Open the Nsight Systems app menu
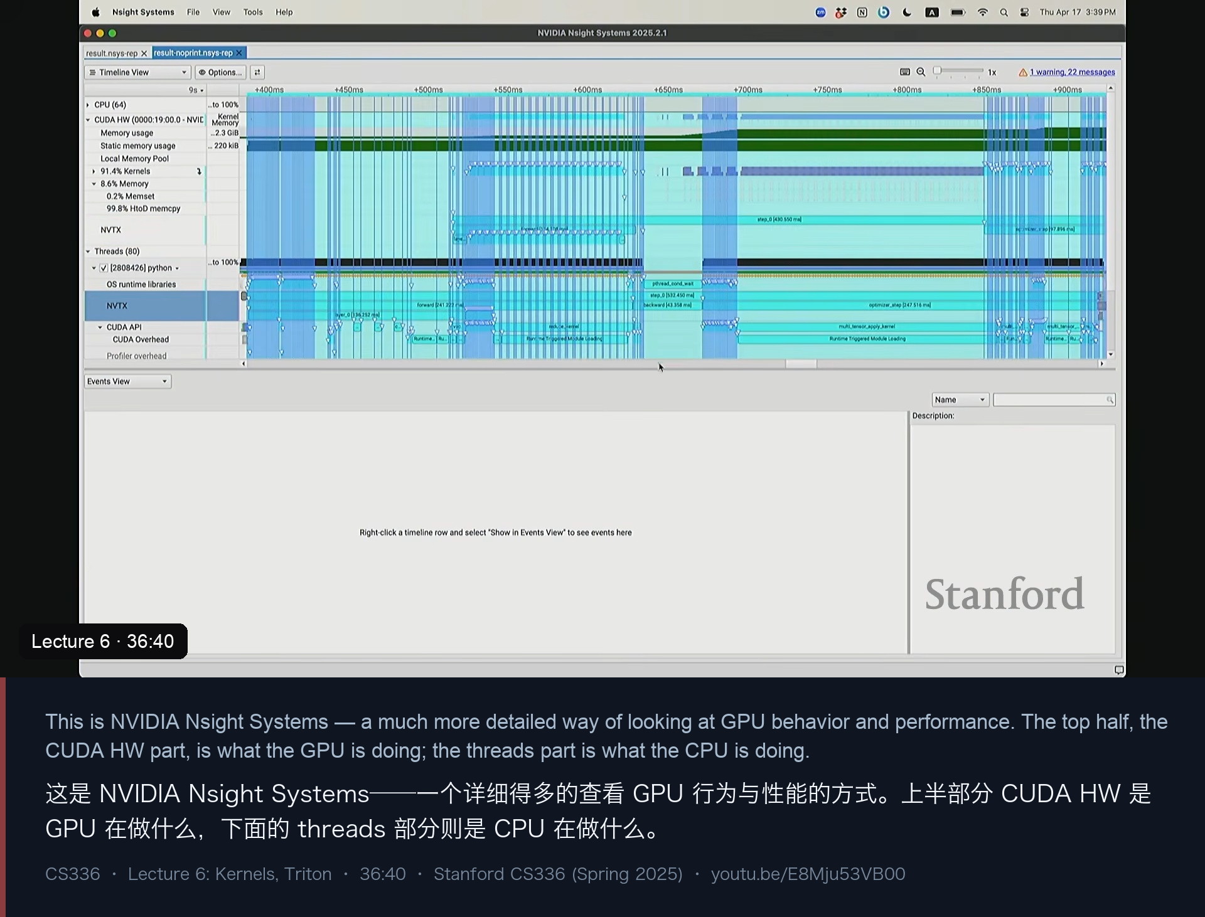Screen dimensions: 1205x917 pos(143,12)
